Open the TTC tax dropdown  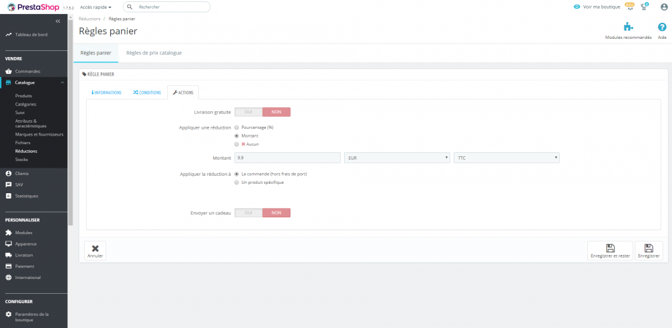(507, 158)
